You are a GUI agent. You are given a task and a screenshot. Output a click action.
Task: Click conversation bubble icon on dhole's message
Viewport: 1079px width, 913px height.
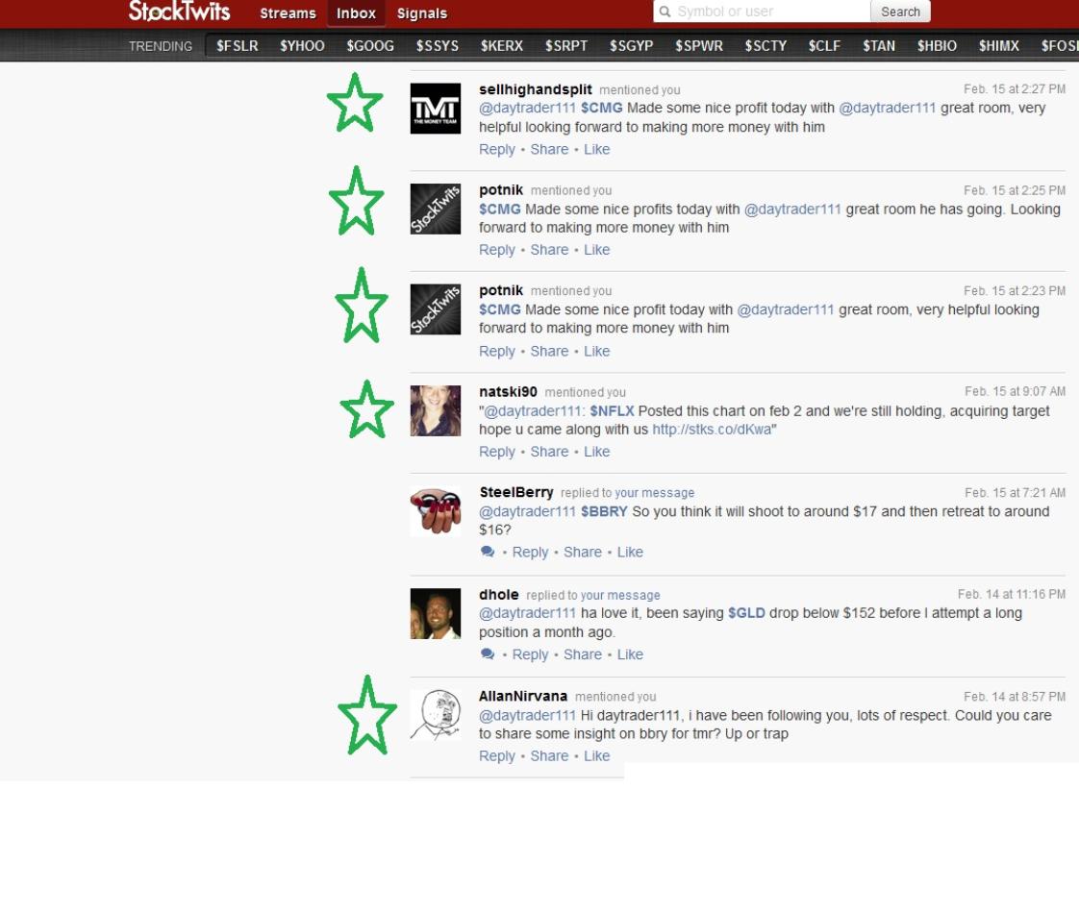click(x=488, y=654)
